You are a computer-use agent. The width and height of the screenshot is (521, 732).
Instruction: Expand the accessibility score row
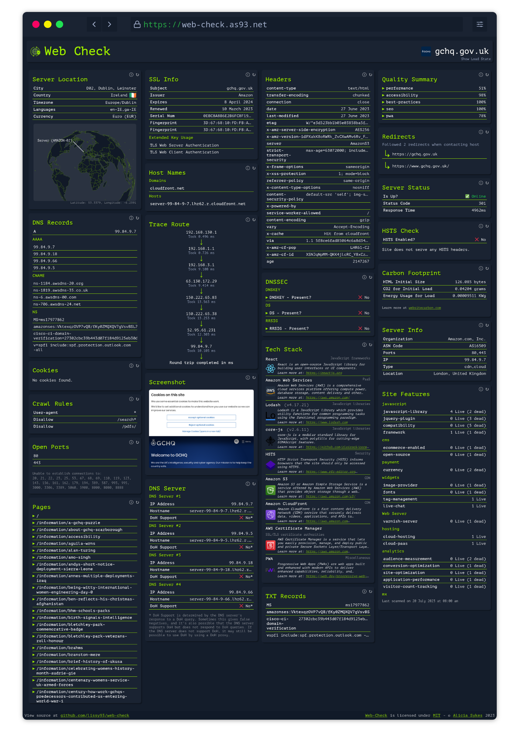(401, 95)
